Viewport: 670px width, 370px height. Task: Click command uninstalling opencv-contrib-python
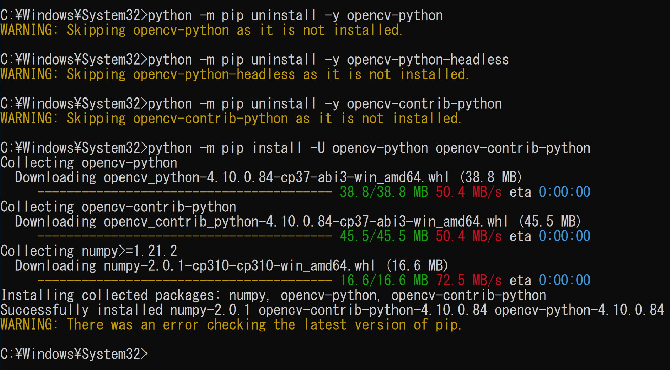251,104
